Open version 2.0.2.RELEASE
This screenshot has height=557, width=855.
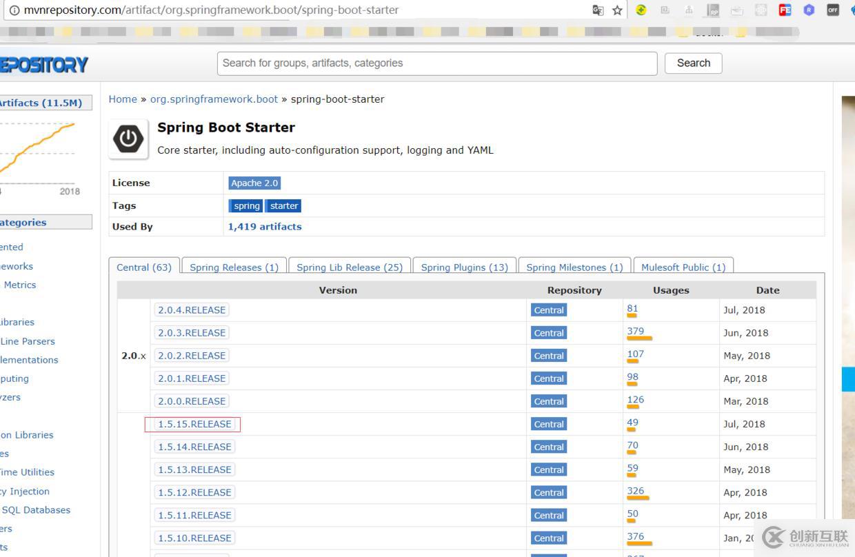pos(192,355)
